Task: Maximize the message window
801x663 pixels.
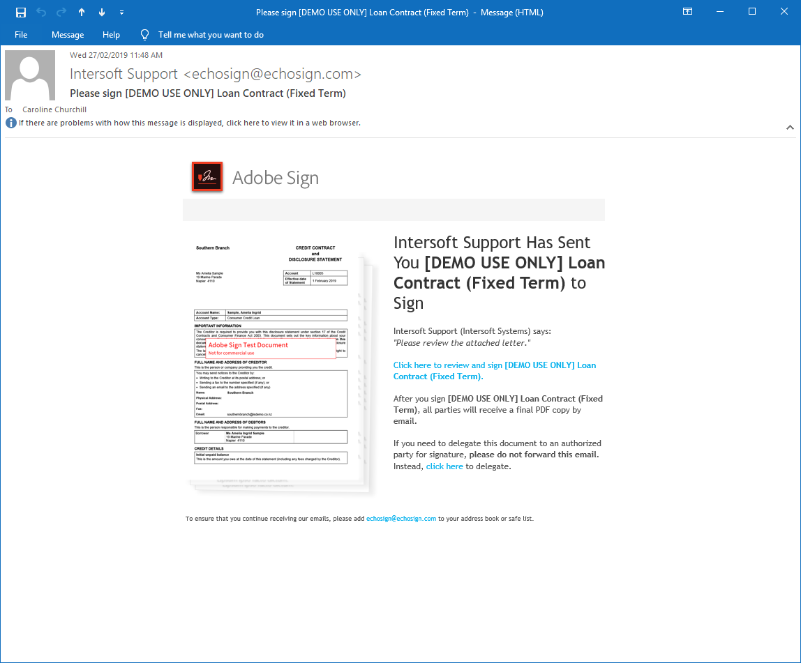Action: tap(752, 12)
